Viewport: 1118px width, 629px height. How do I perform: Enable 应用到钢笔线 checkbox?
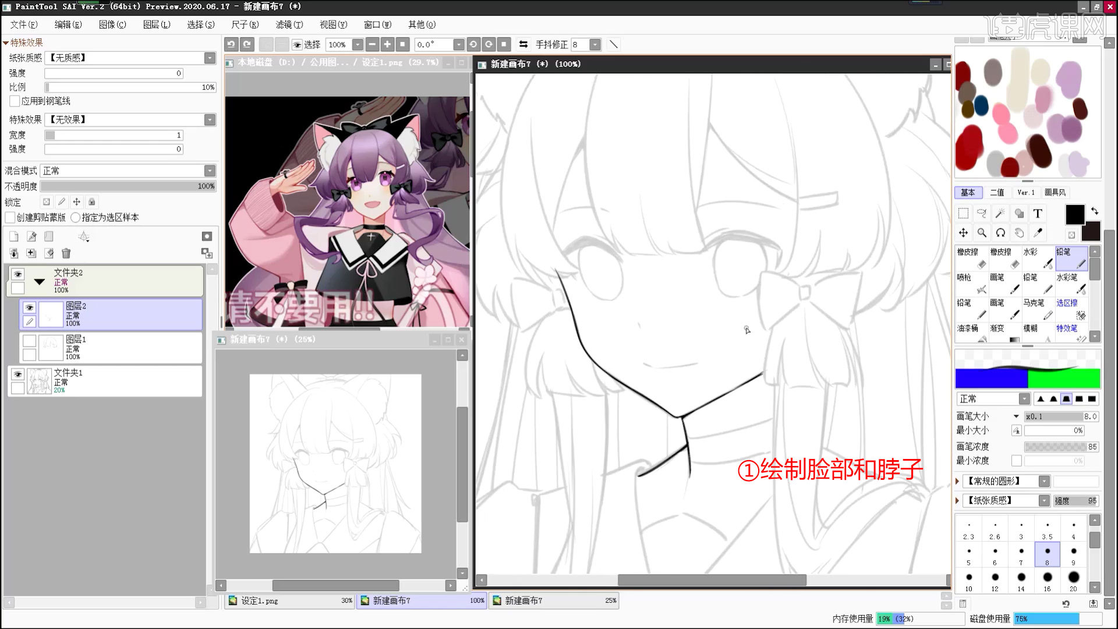coord(15,101)
